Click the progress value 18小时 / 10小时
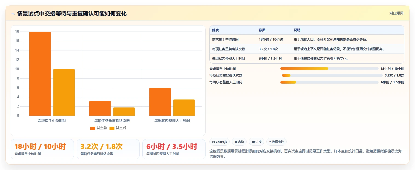 (392, 69)
